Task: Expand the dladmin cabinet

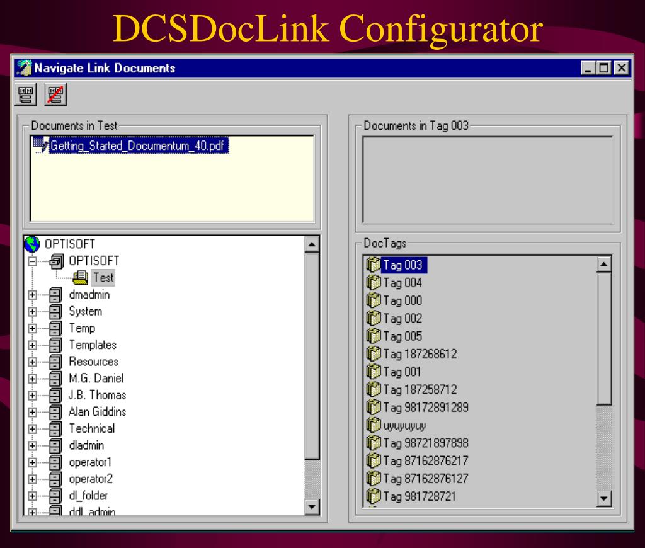Action: pos(33,445)
